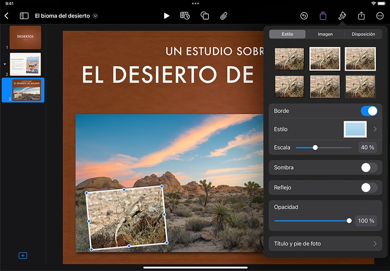Image resolution: width=390 pixels, height=271 pixels.
Task: Select slide 3 Desierto de Mojave thumbnail
Action: [x=27, y=90]
